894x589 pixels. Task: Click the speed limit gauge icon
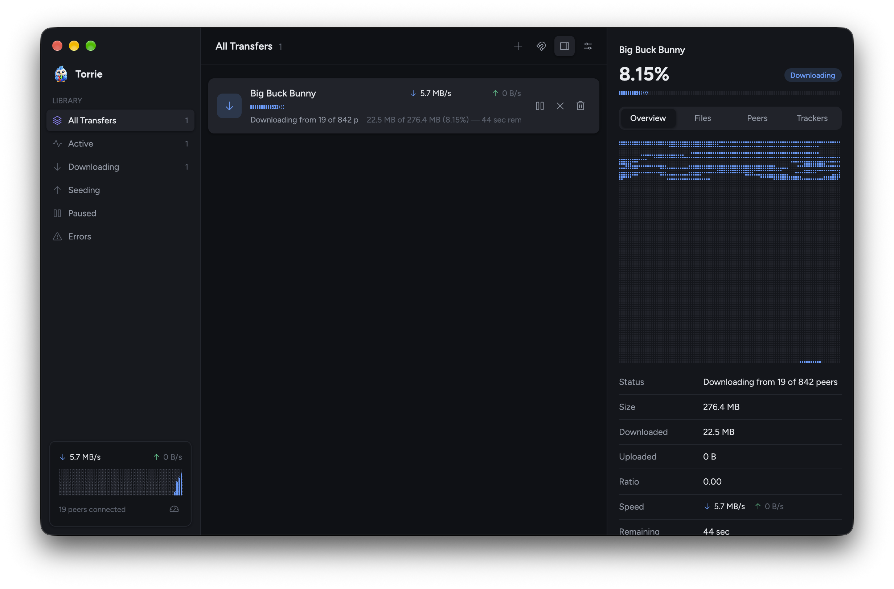coord(174,509)
